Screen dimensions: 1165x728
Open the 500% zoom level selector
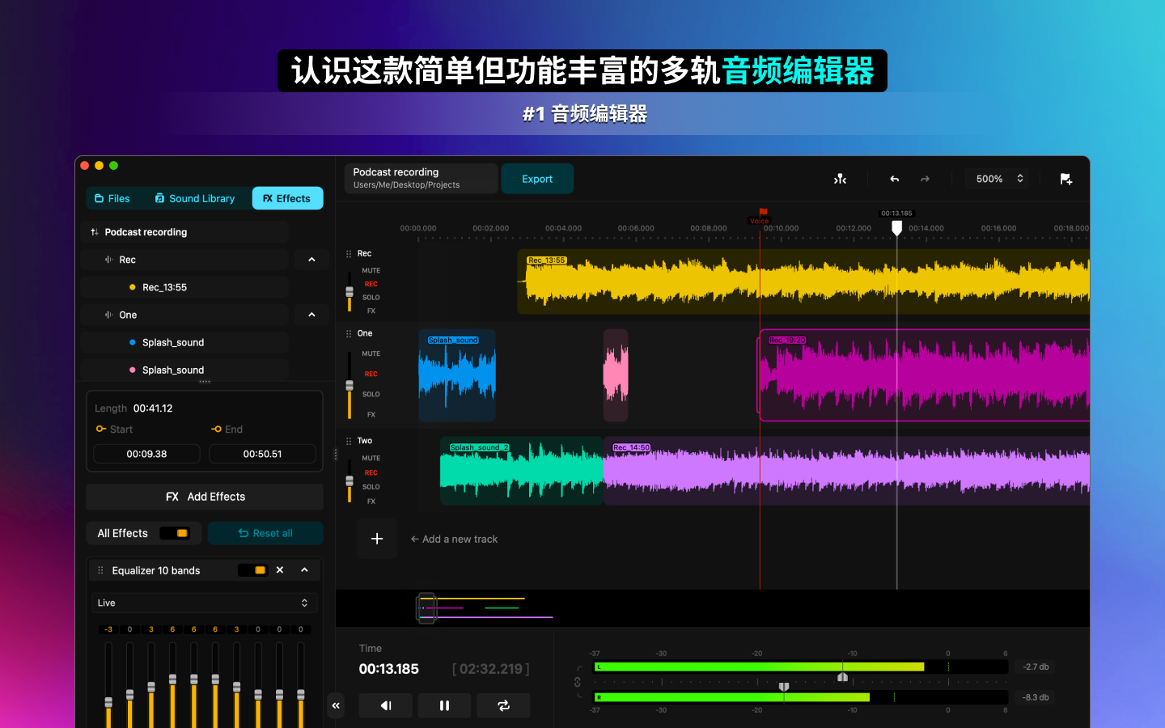click(x=999, y=179)
